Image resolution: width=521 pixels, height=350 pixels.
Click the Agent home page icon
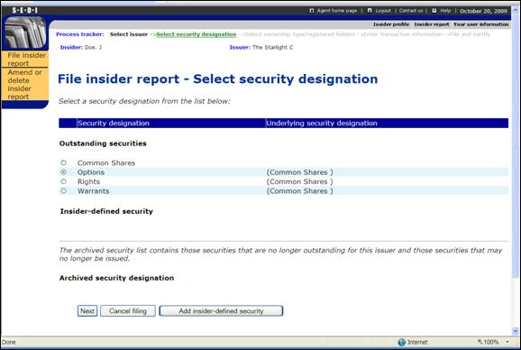(311, 11)
